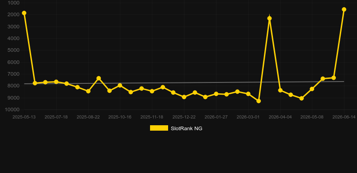
Task: Click the gray trend line
Action: click(x=184, y=82)
